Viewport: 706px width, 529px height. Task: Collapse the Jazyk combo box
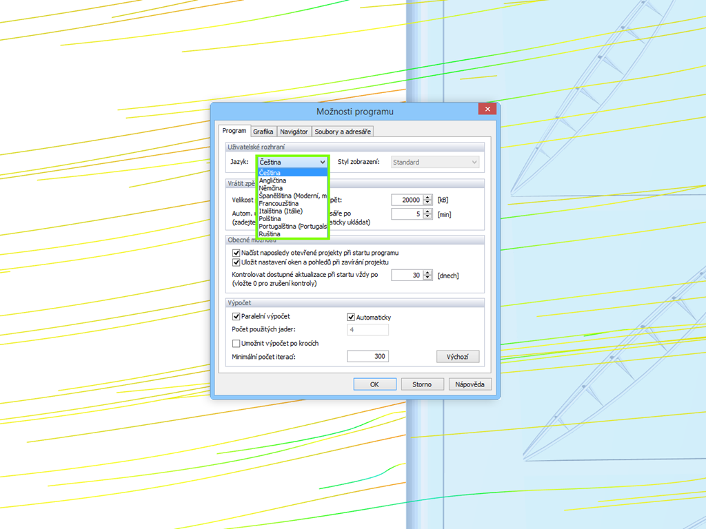coord(323,162)
